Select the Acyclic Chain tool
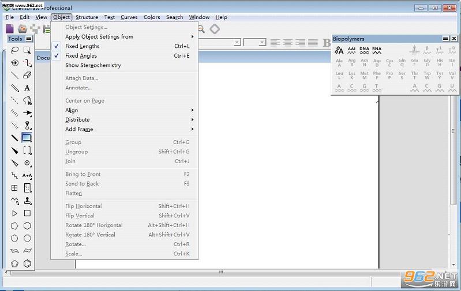461x291 pixels. click(x=14, y=201)
